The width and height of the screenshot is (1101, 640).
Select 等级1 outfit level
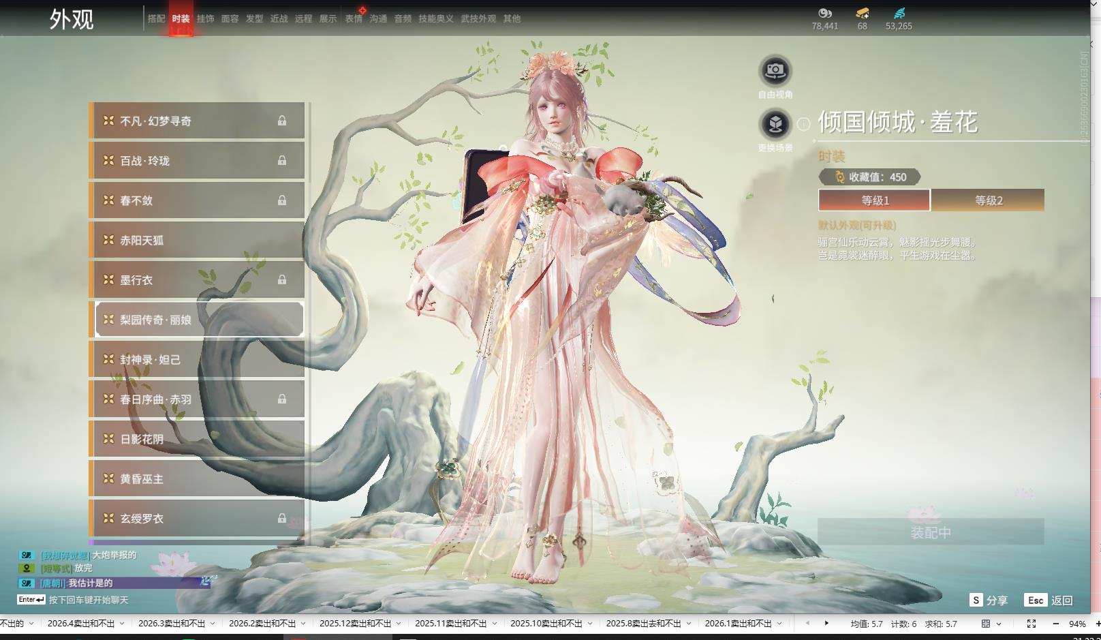tap(874, 200)
